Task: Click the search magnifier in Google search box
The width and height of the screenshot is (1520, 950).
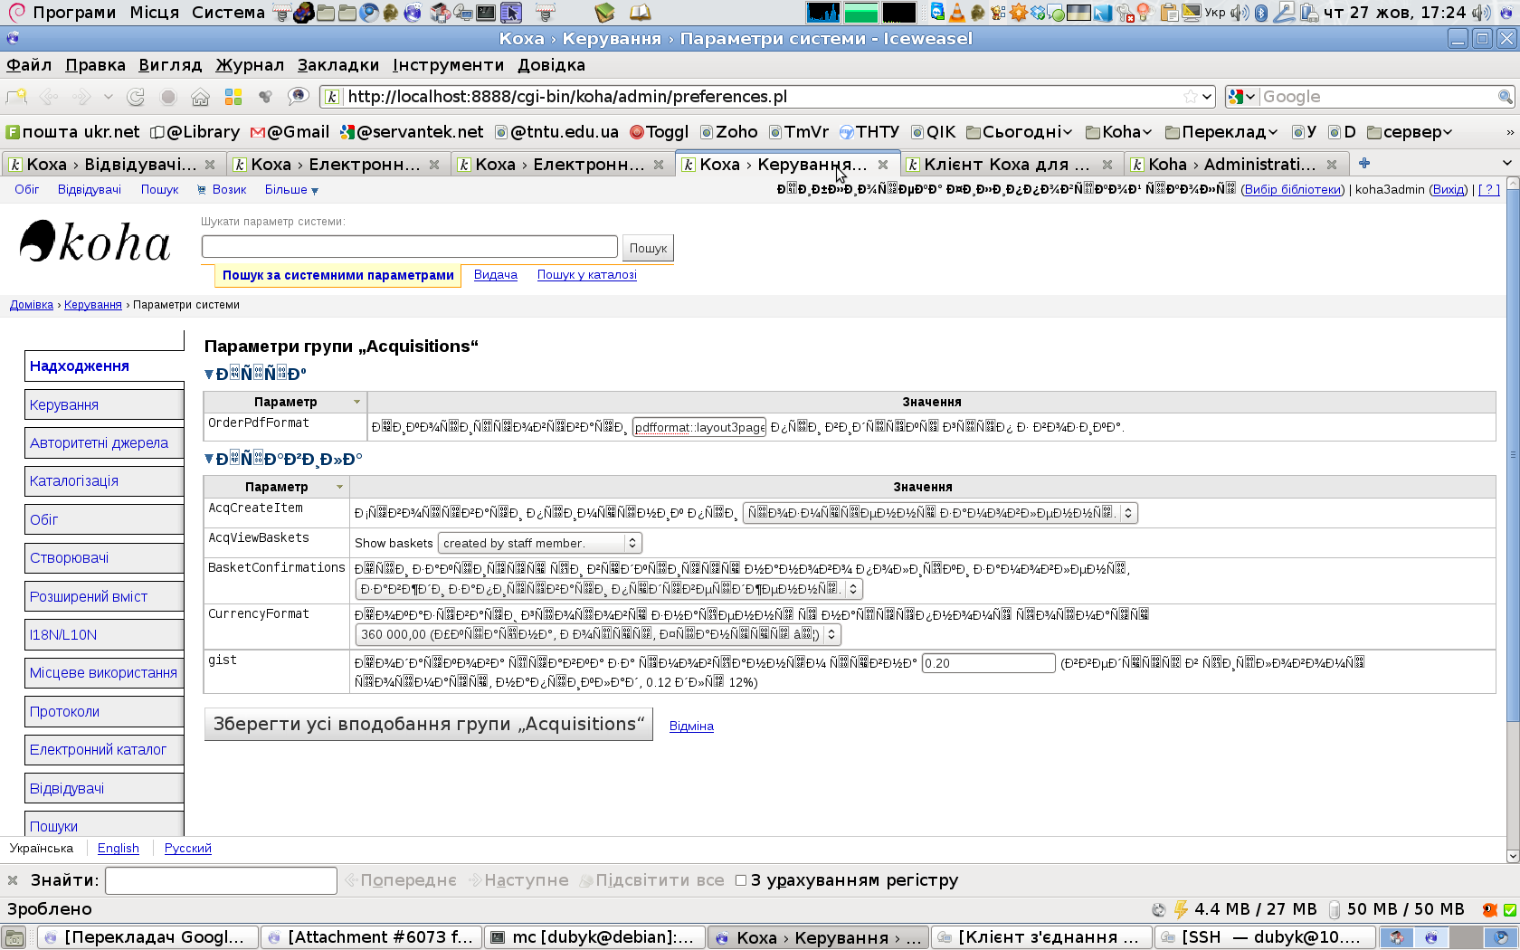Action: pyautogui.click(x=1505, y=97)
